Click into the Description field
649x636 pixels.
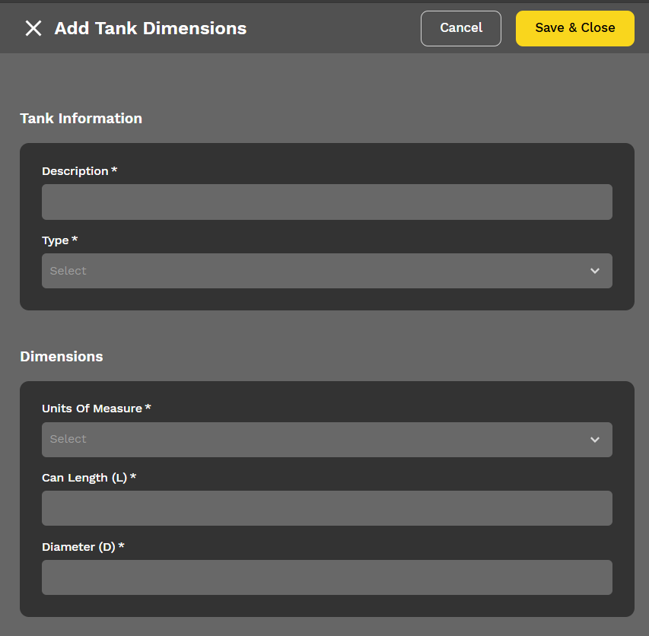326,202
